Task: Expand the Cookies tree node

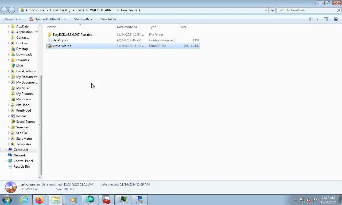Action: (9, 43)
